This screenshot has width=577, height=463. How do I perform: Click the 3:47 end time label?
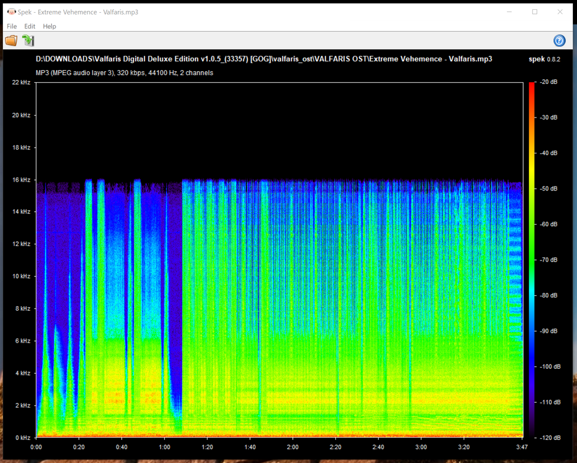522,447
